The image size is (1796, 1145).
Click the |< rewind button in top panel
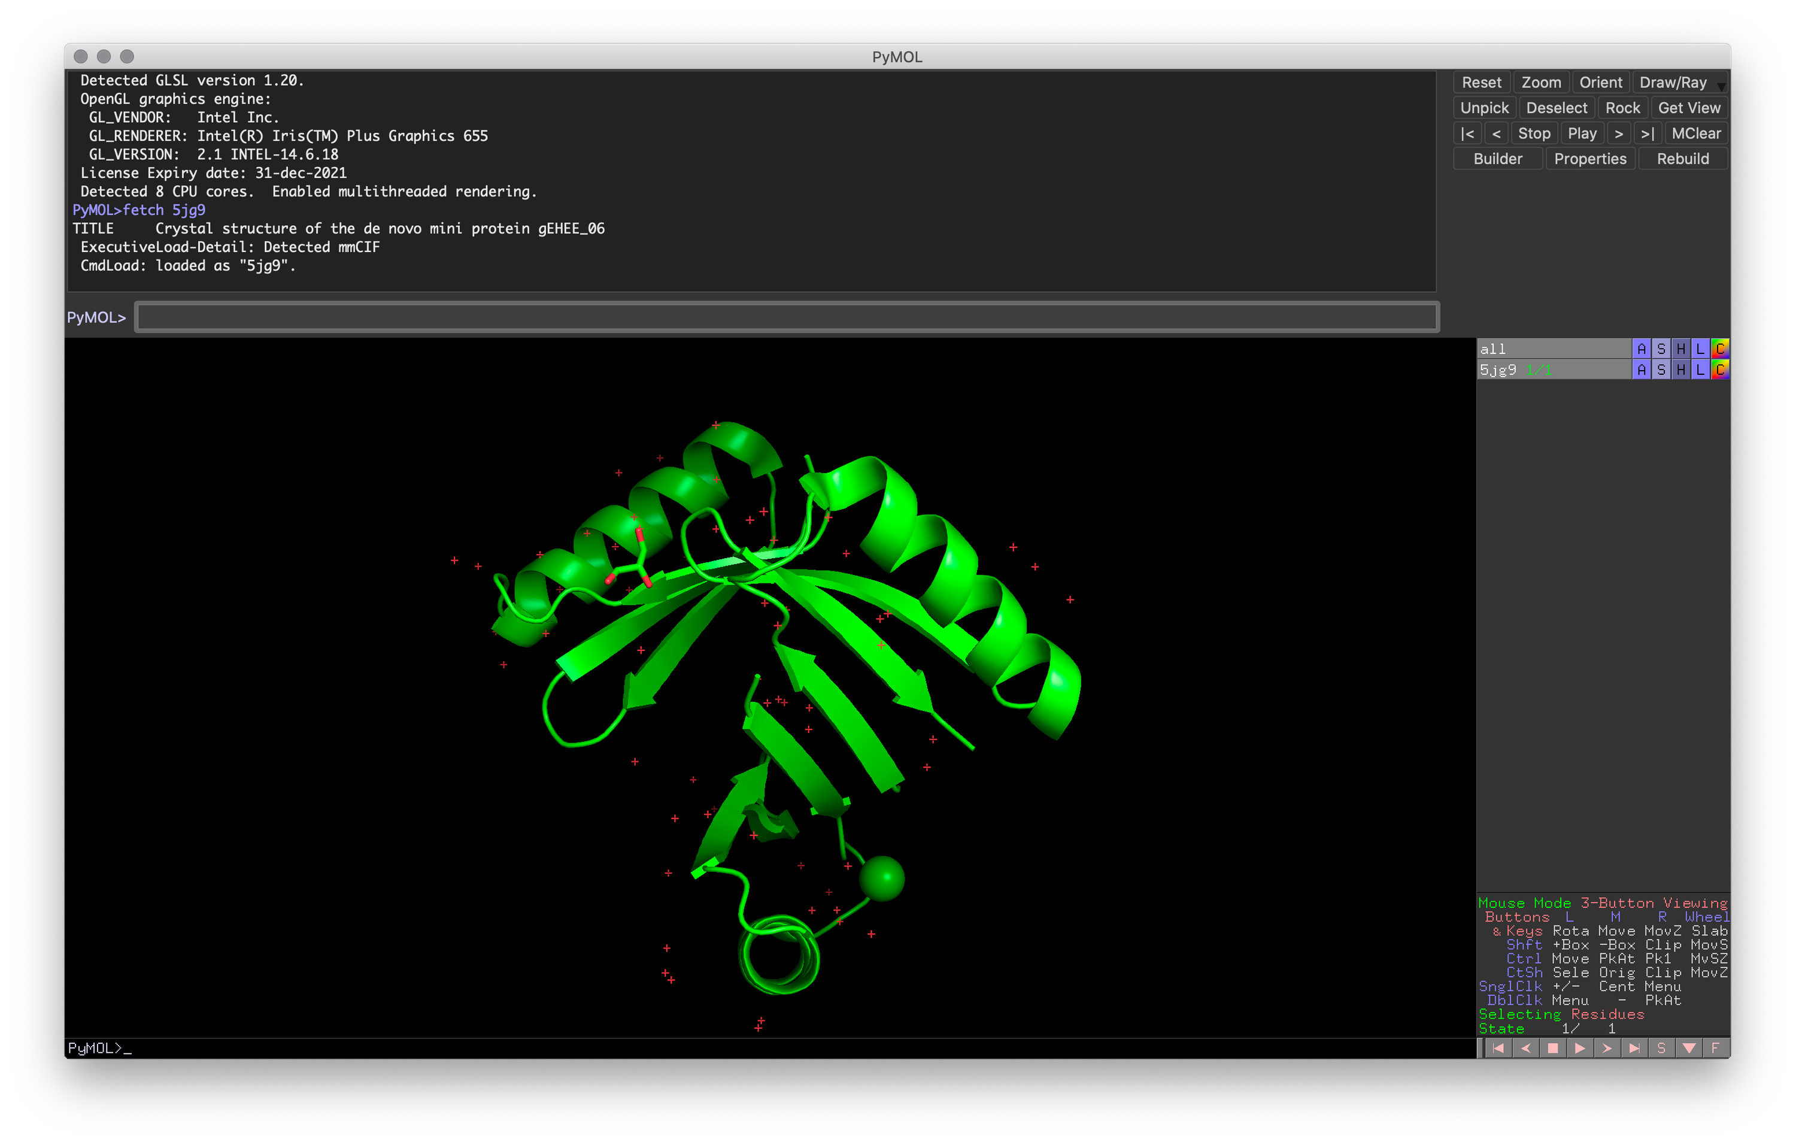pyautogui.click(x=1467, y=133)
